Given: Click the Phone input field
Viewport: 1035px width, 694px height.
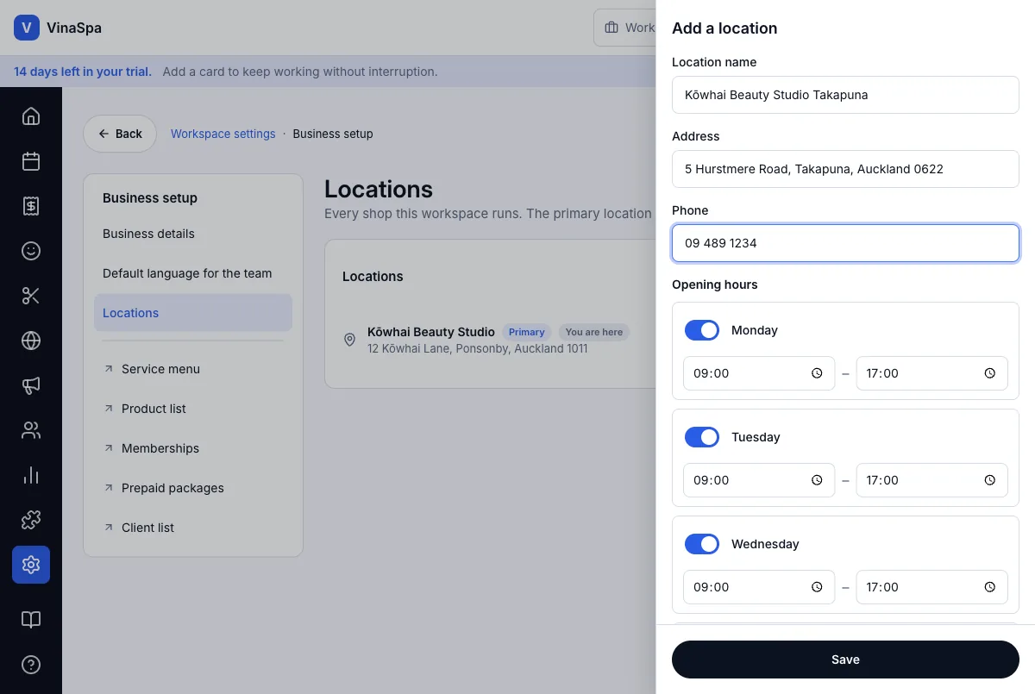Looking at the screenshot, I should (845, 243).
